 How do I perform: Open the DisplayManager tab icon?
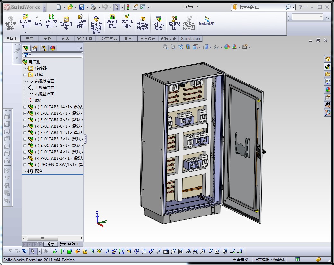pos(53,48)
